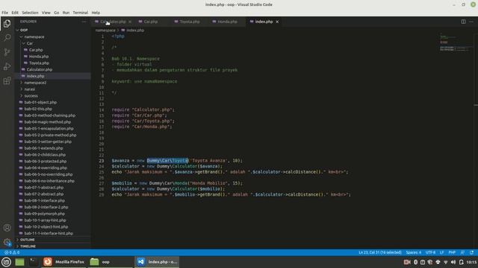478x268 pixels.
Task: Click the PHP language mode selector
Action: tap(452, 252)
